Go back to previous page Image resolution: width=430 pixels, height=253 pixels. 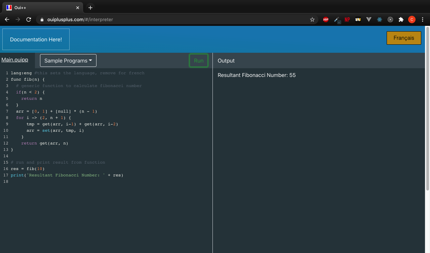click(7, 19)
